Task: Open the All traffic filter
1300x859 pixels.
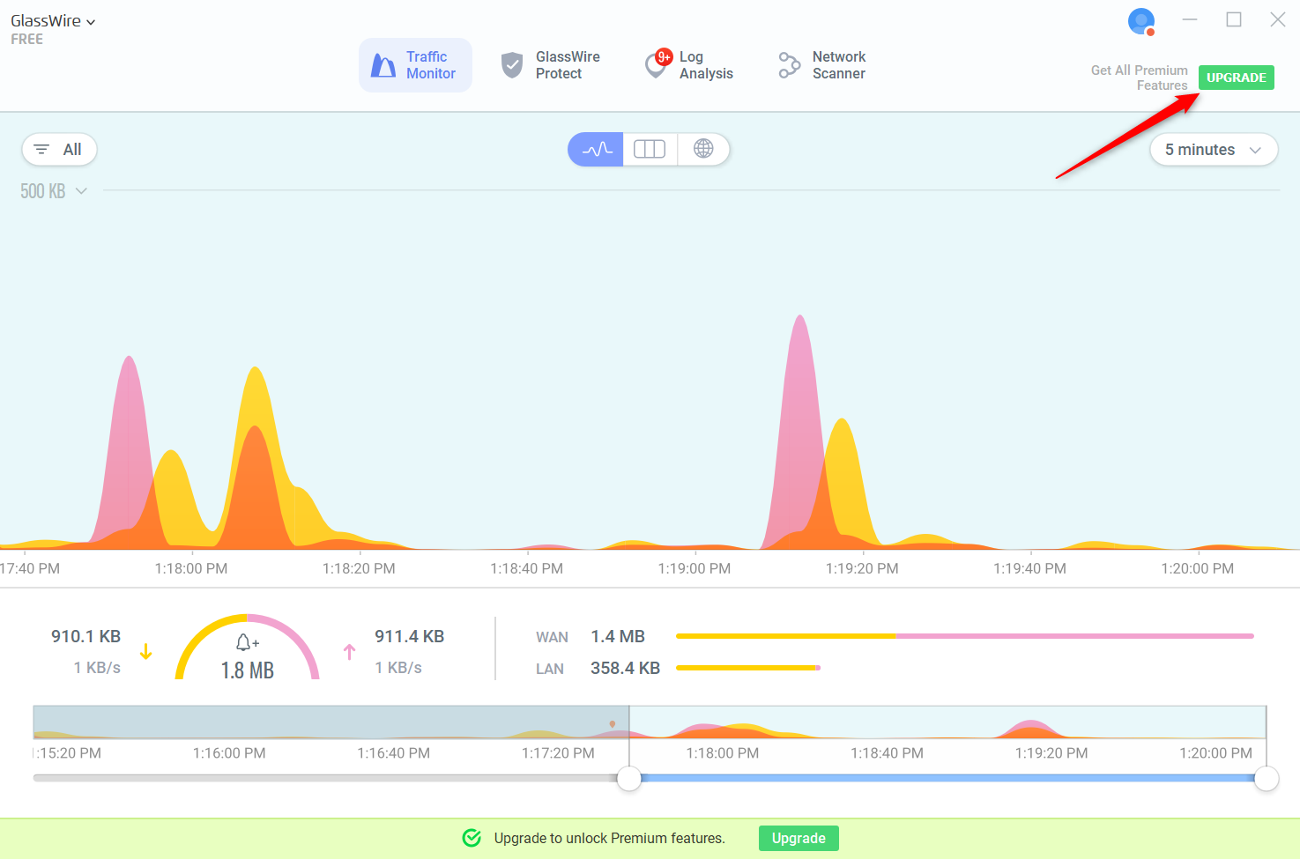Action: 59,150
